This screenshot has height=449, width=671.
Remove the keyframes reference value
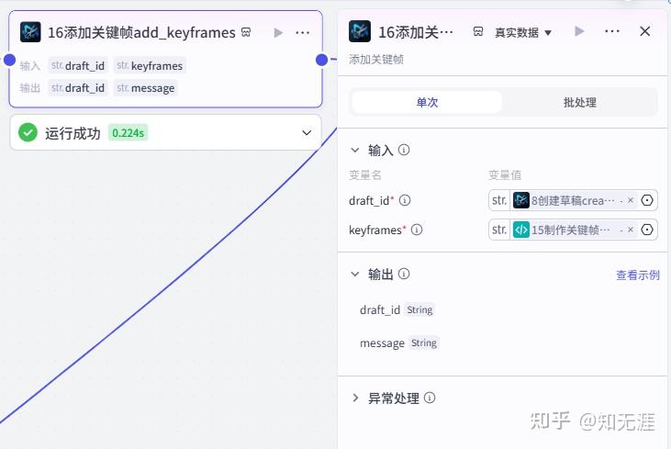[x=631, y=230]
